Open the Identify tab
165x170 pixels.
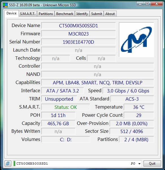point(82,14)
